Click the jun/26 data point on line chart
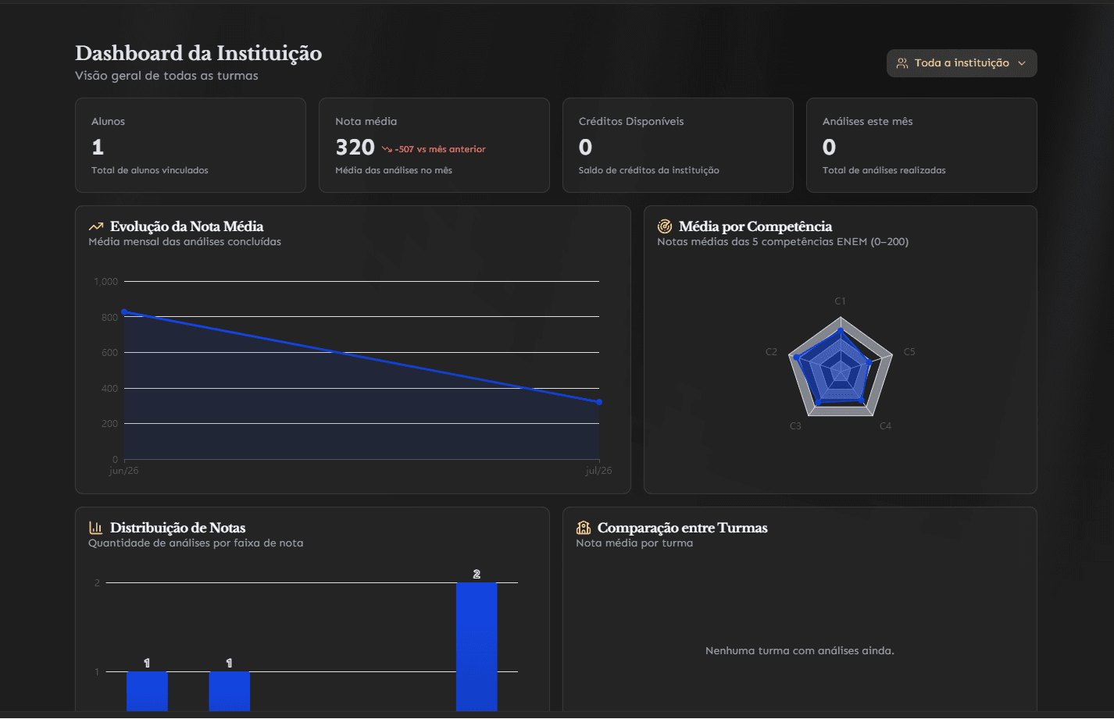This screenshot has height=719, width=1114. [x=124, y=311]
